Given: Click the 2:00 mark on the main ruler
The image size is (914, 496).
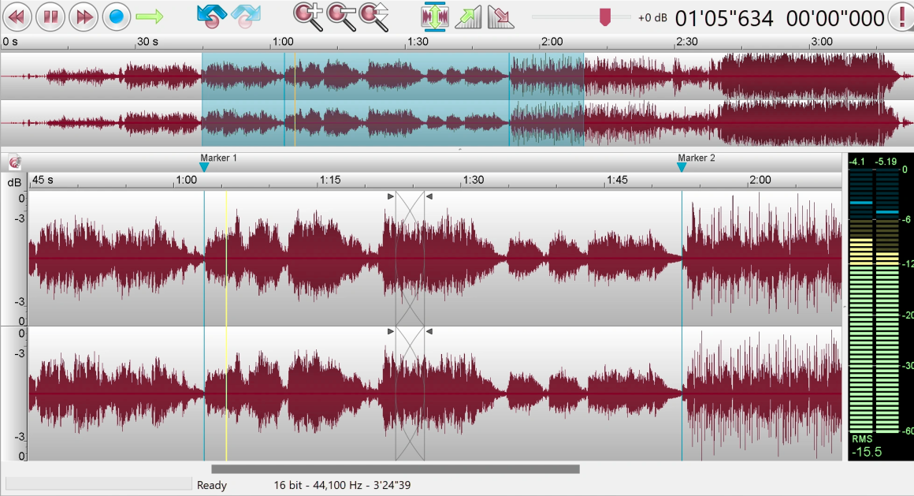Looking at the screenshot, I should [x=760, y=180].
